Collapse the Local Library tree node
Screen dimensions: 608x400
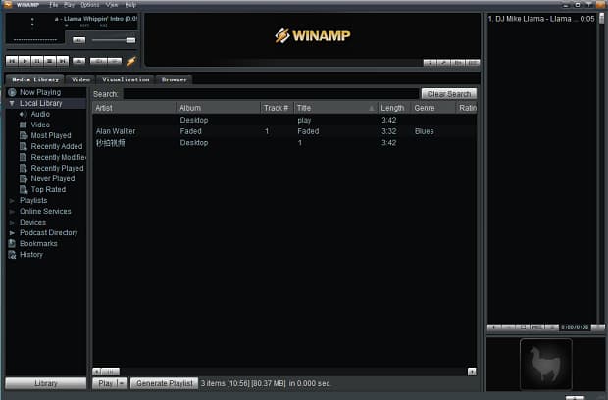pyautogui.click(x=12, y=103)
